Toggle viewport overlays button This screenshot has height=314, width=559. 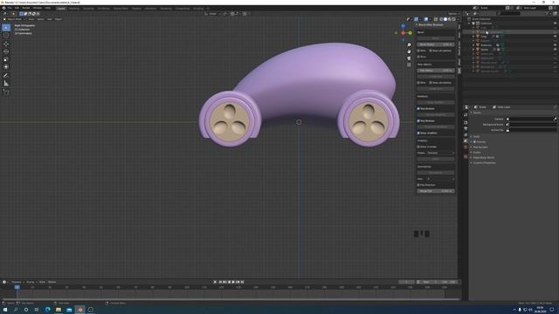point(426,19)
